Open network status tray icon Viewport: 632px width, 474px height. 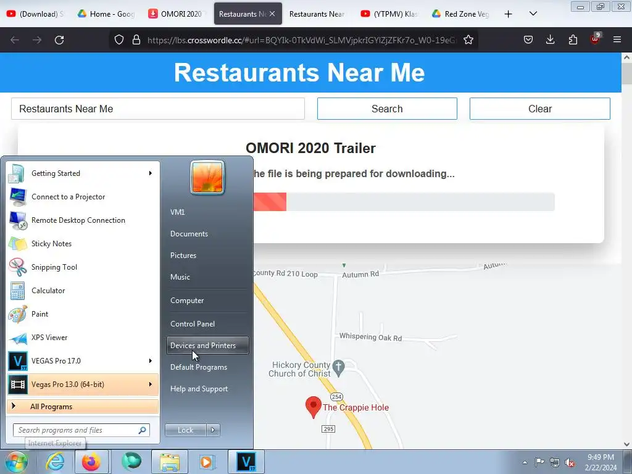555,462
